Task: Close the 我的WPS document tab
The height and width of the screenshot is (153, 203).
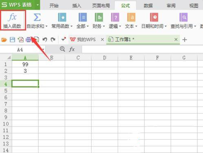Action: [102, 39]
